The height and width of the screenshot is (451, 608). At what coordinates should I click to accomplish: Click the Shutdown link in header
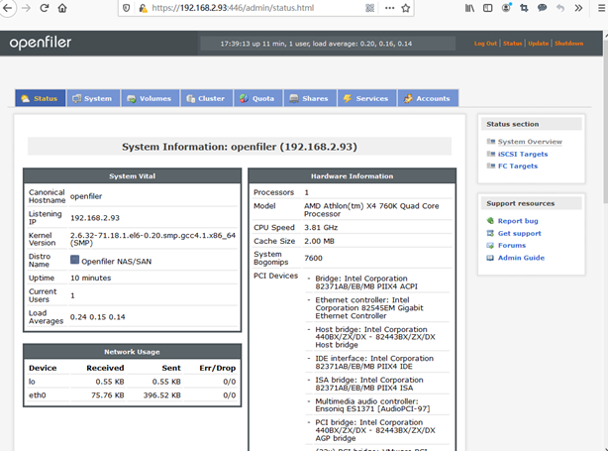(568, 44)
